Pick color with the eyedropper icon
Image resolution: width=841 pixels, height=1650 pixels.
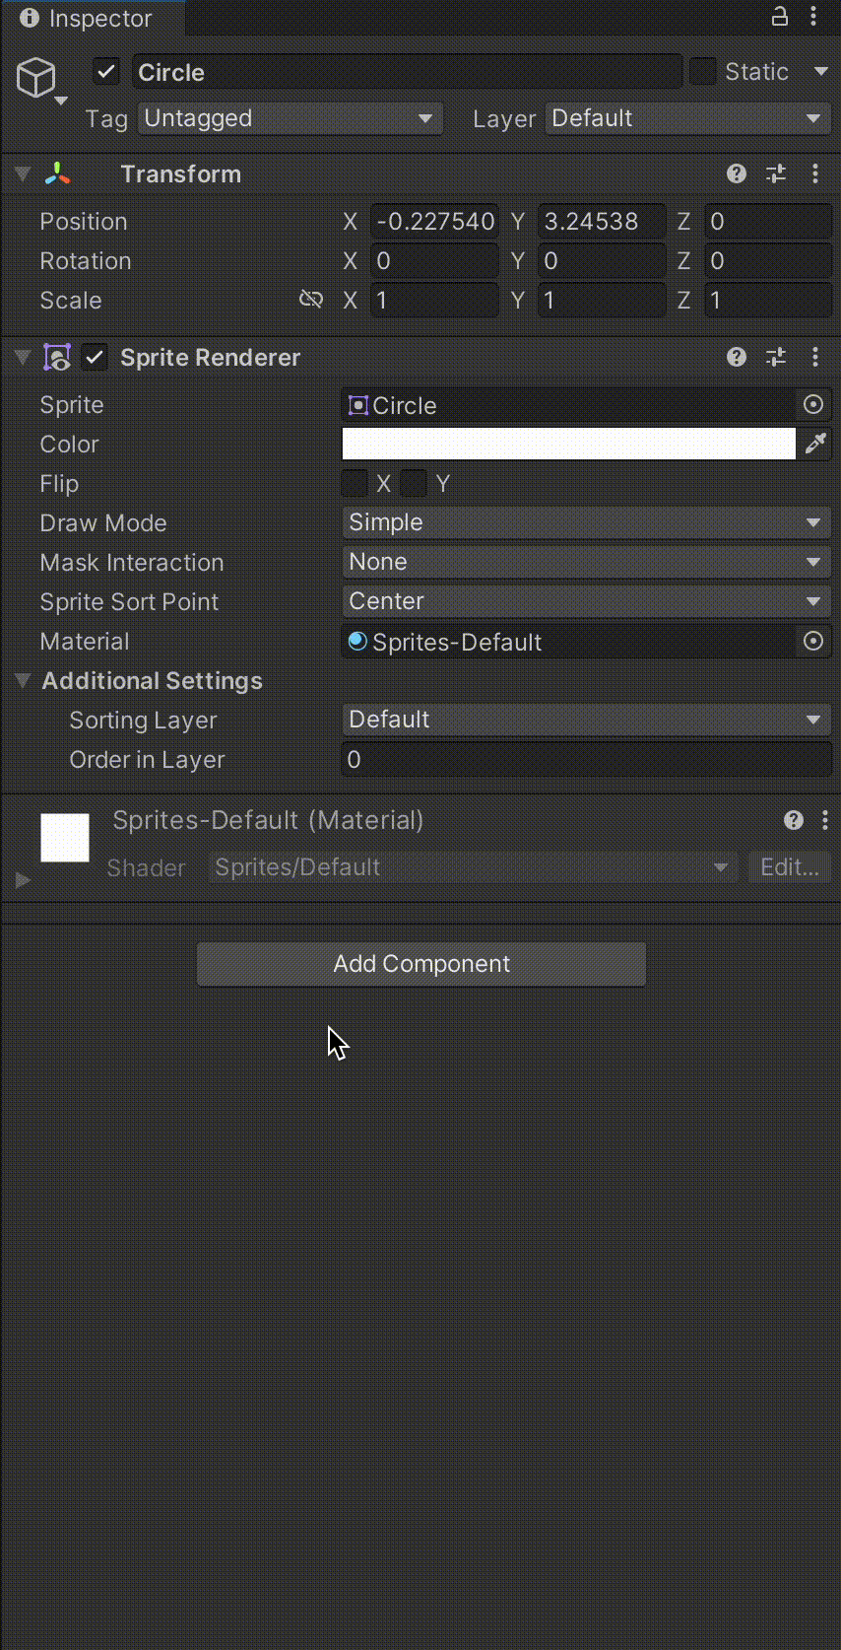(x=815, y=444)
